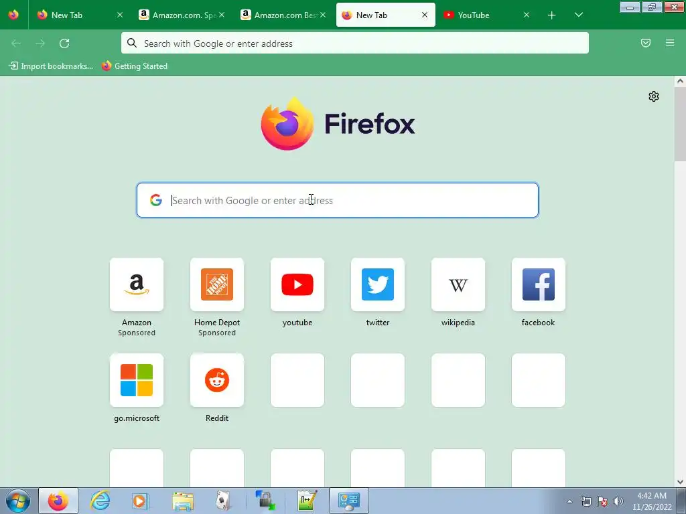Close the active New Tab tab

pyautogui.click(x=424, y=15)
